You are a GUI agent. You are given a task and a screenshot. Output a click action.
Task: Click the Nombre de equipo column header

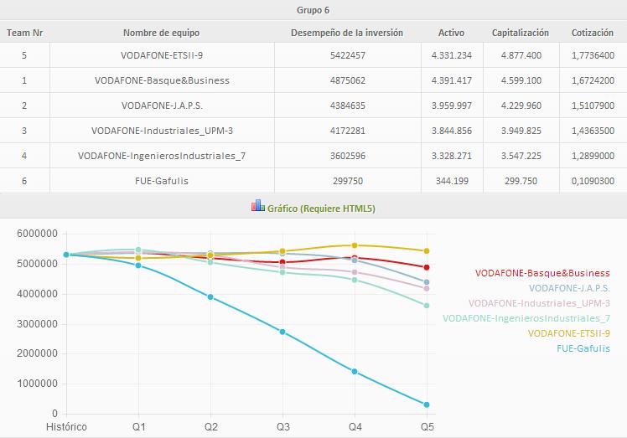[x=161, y=33]
